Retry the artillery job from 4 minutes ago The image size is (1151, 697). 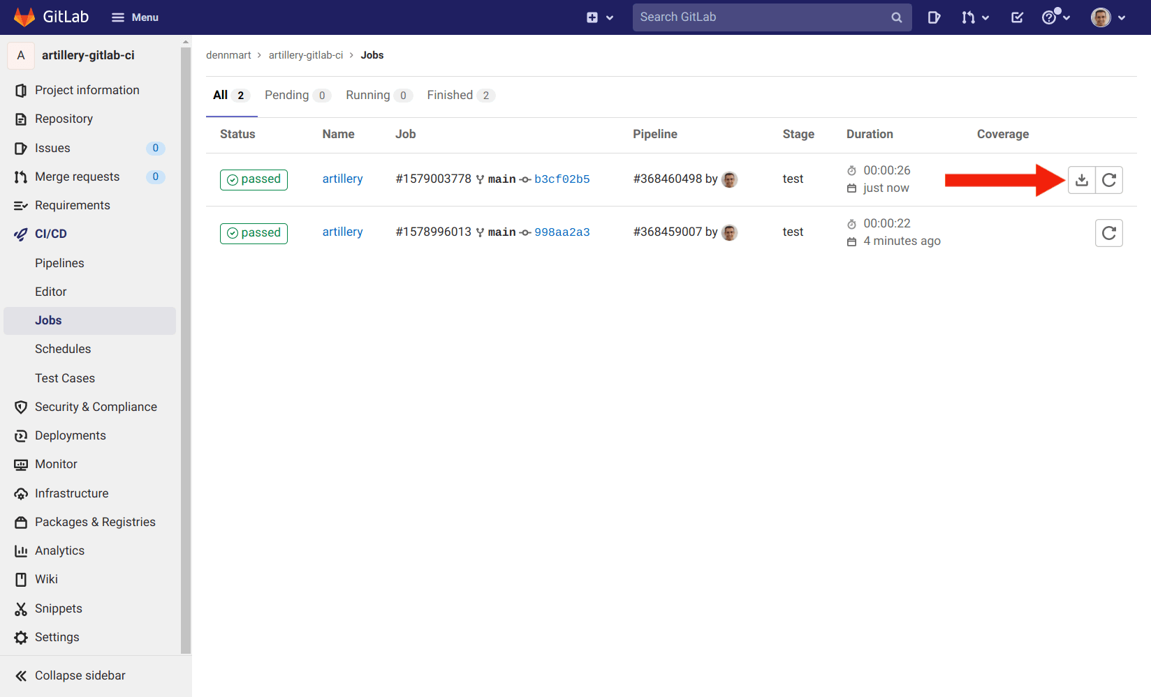click(x=1108, y=232)
